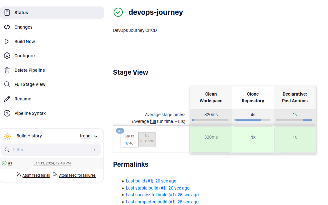Click the Permalinks heading
Image resolution: width=328 pixels, height=205 pixels.
coord(131,164)
